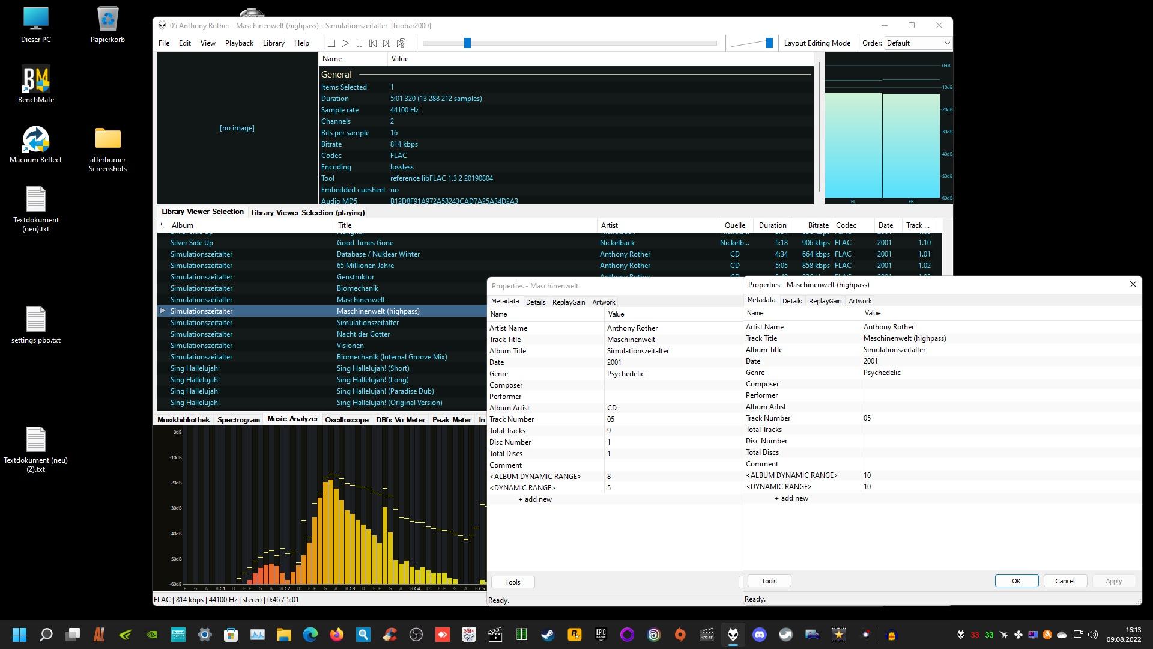Select the track Nacht der Götter

[x=363, y=334]
